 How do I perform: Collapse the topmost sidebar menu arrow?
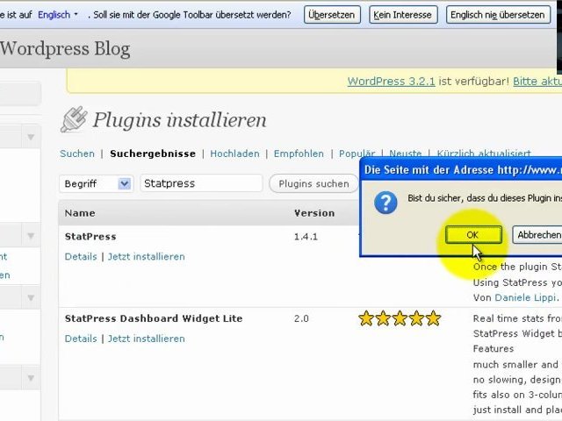[31, 138]
